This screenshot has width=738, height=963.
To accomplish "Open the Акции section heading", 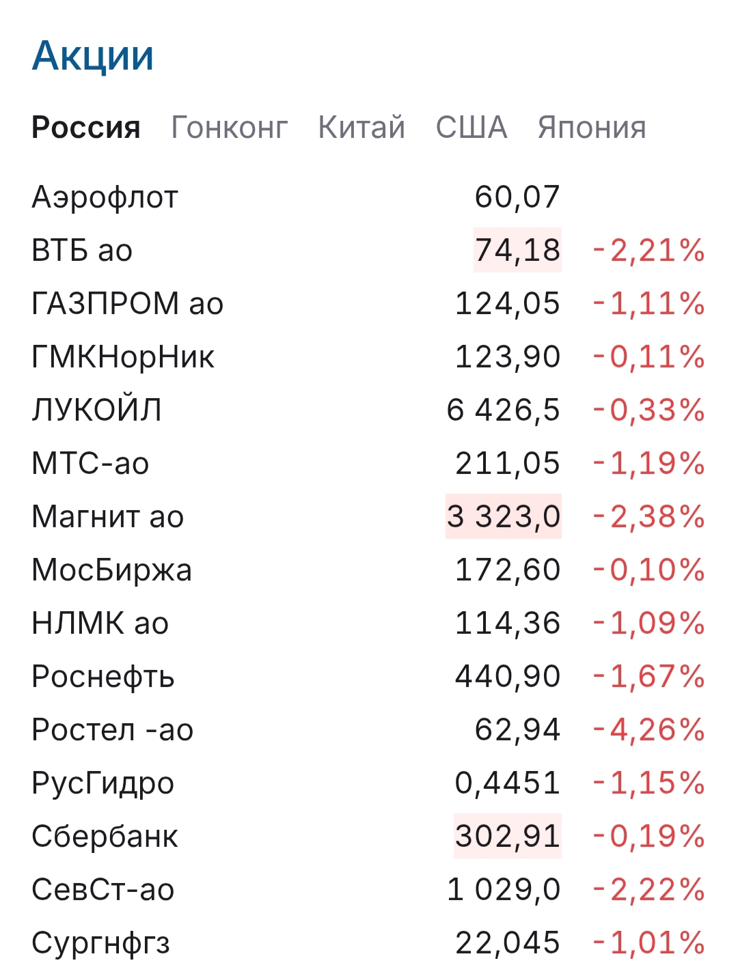I will [93, 56].
